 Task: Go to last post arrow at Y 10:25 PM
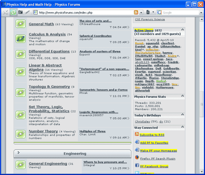click(x=129, y=168)
